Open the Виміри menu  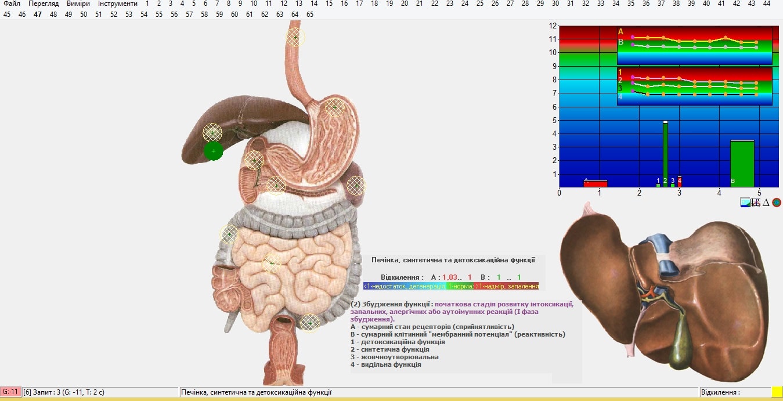pos(78,3)
